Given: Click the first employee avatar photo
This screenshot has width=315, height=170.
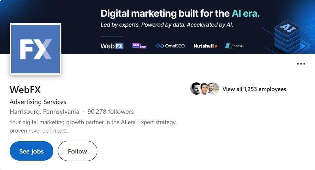Looking at the screenshot, I should pyautogui.click(x=195, y=89).
